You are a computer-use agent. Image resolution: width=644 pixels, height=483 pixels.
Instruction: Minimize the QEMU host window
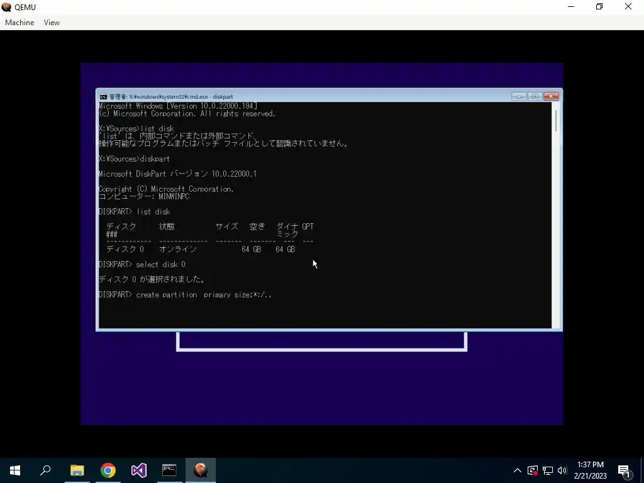point(571,7)
